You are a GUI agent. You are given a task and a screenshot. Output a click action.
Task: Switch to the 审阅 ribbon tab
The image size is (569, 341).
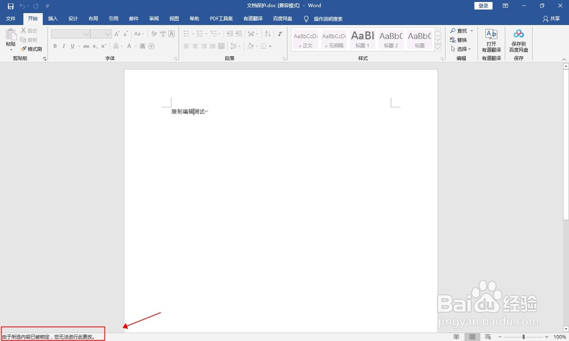[x=154, y=18]
